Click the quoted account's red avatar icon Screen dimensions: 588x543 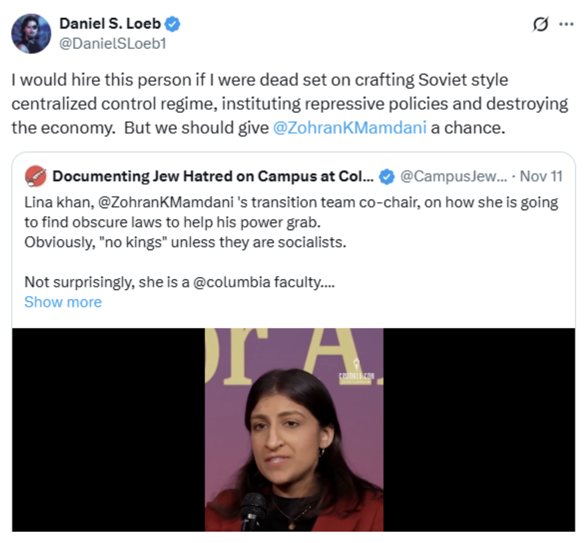click(35, 177)
